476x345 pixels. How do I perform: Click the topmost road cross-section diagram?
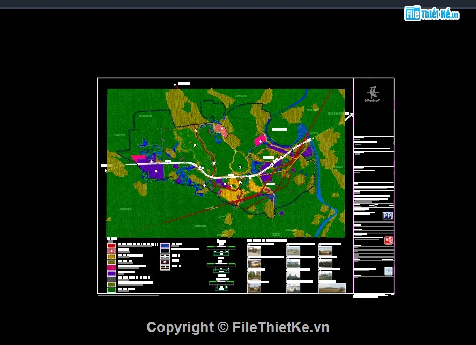(x=221, y=248)
